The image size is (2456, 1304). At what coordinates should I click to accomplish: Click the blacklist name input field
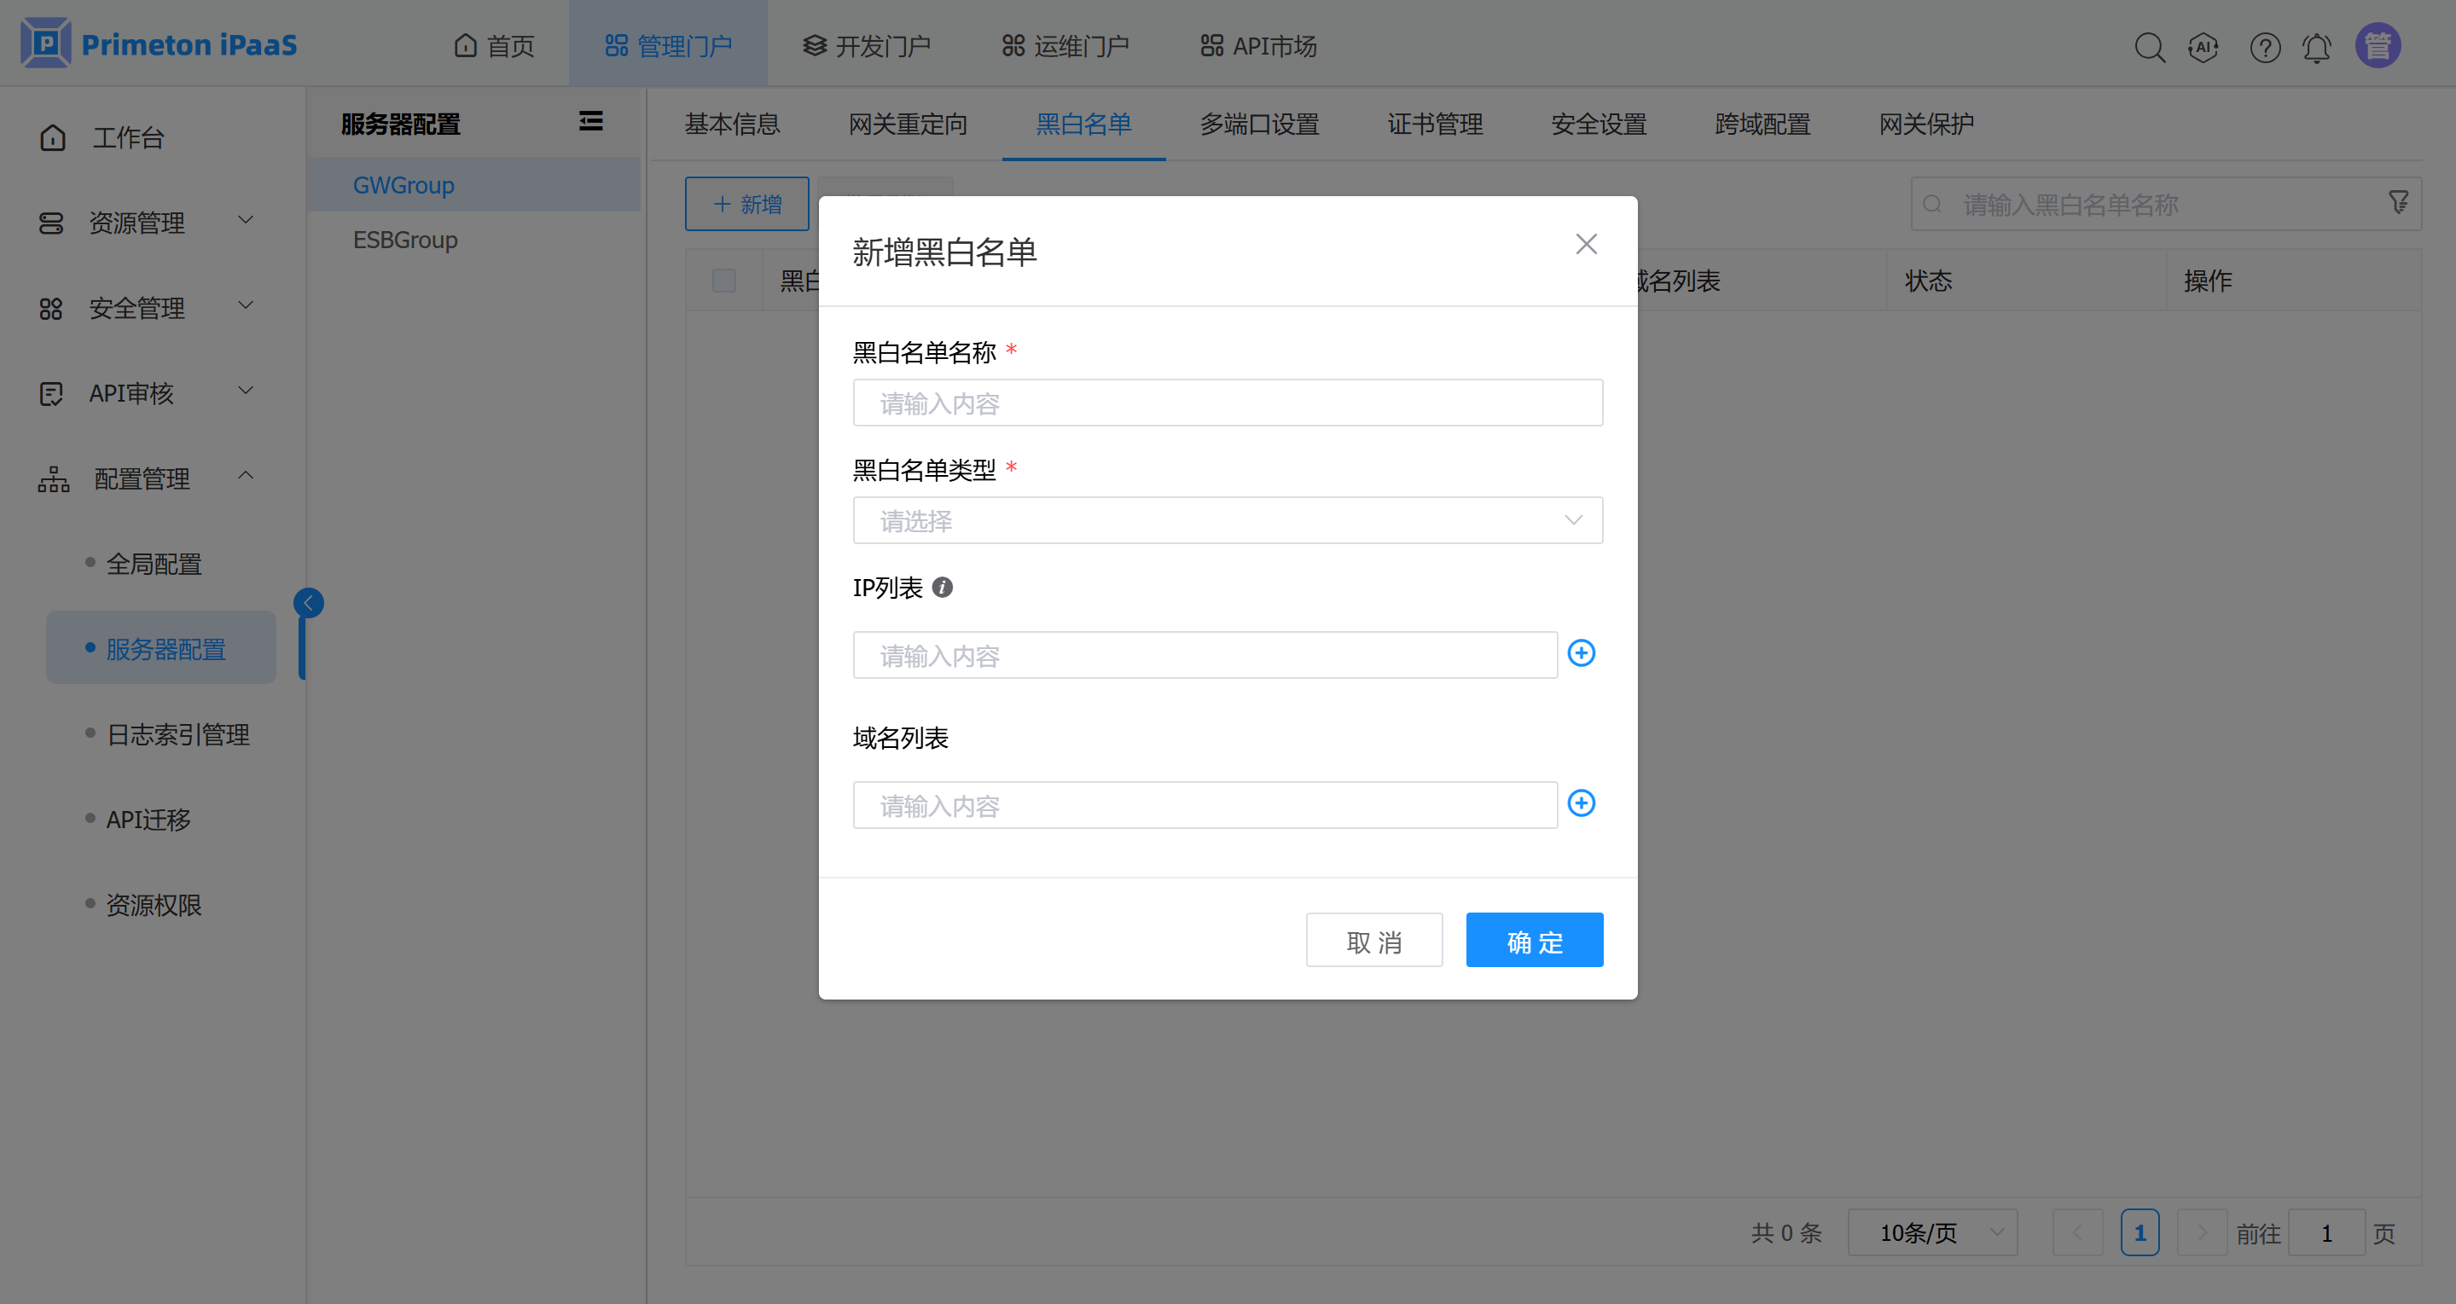point(1227,403)
